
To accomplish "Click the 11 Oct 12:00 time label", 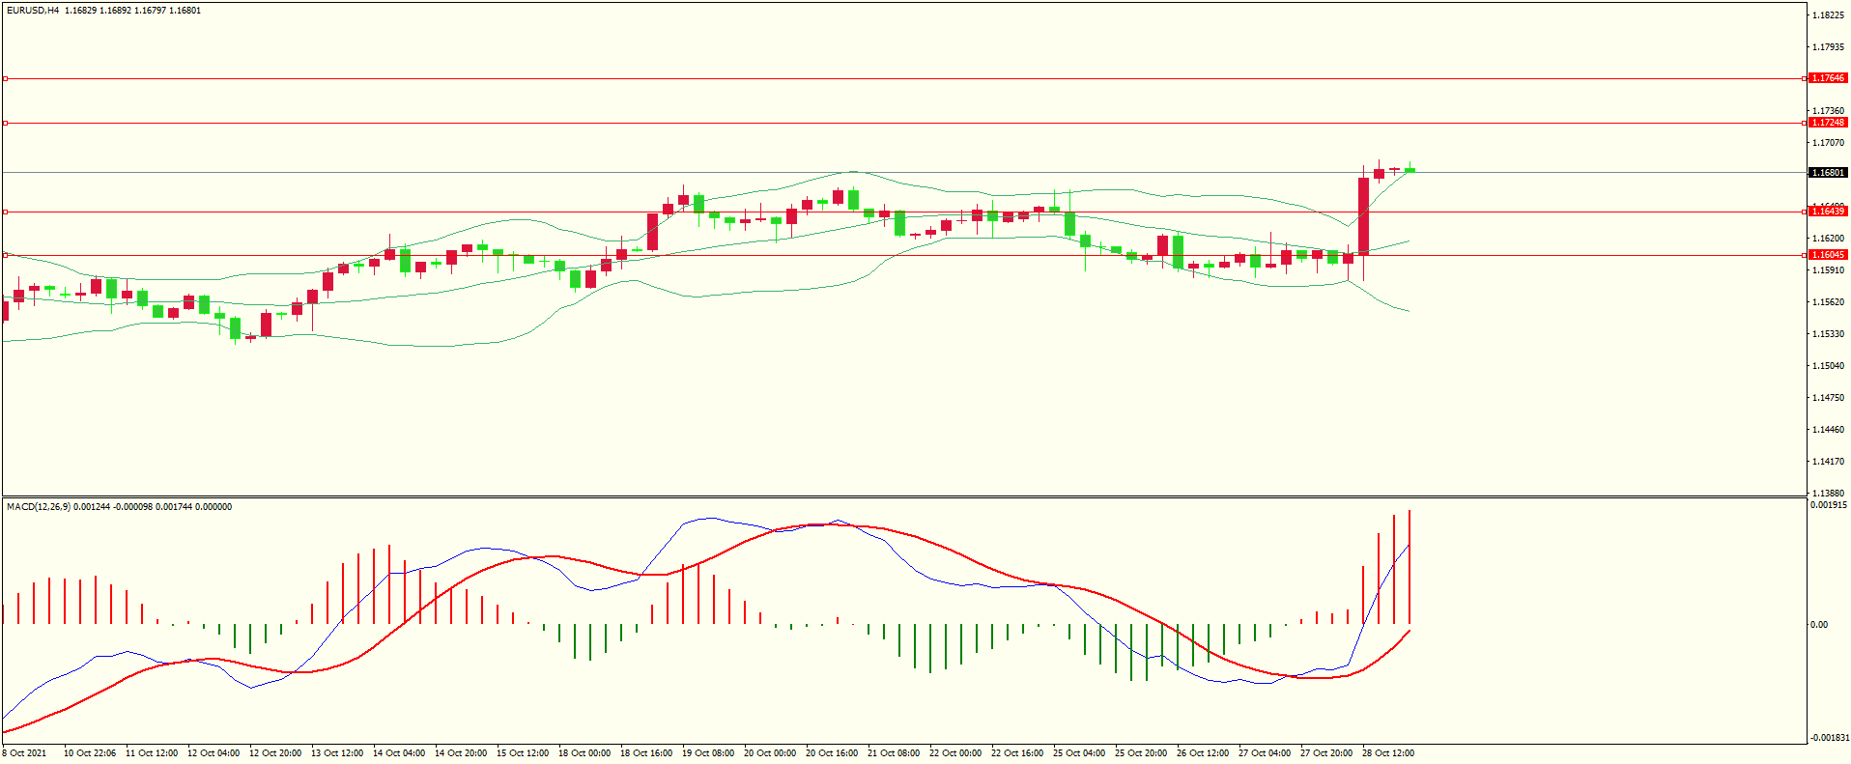I will pos(152,753).
